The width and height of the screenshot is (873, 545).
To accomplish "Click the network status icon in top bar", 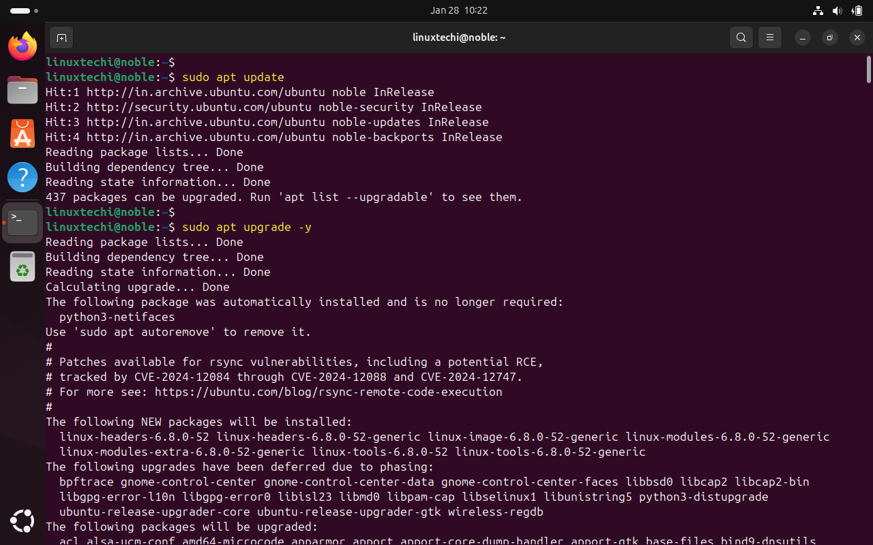I will point(818,11).
